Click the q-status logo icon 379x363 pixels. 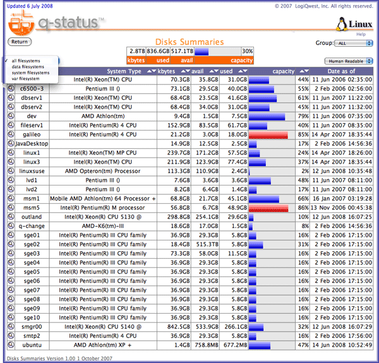[21, 23]
